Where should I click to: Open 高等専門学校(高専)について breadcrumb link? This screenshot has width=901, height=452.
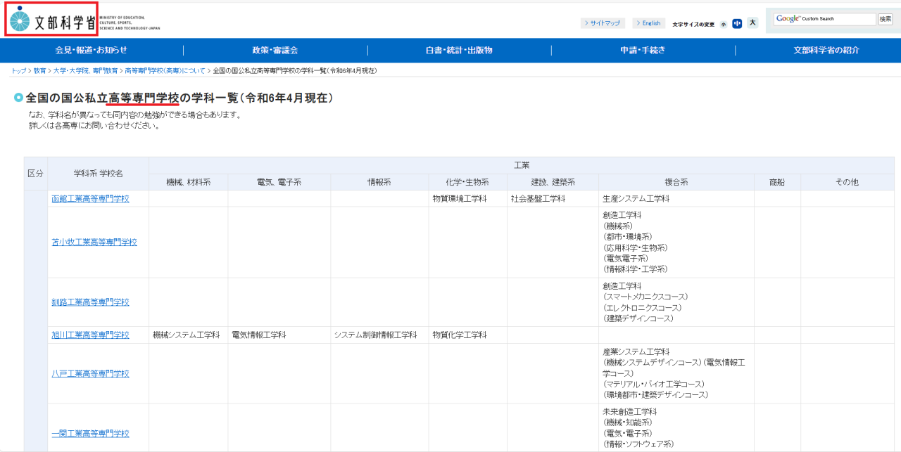tap(165, 71)
